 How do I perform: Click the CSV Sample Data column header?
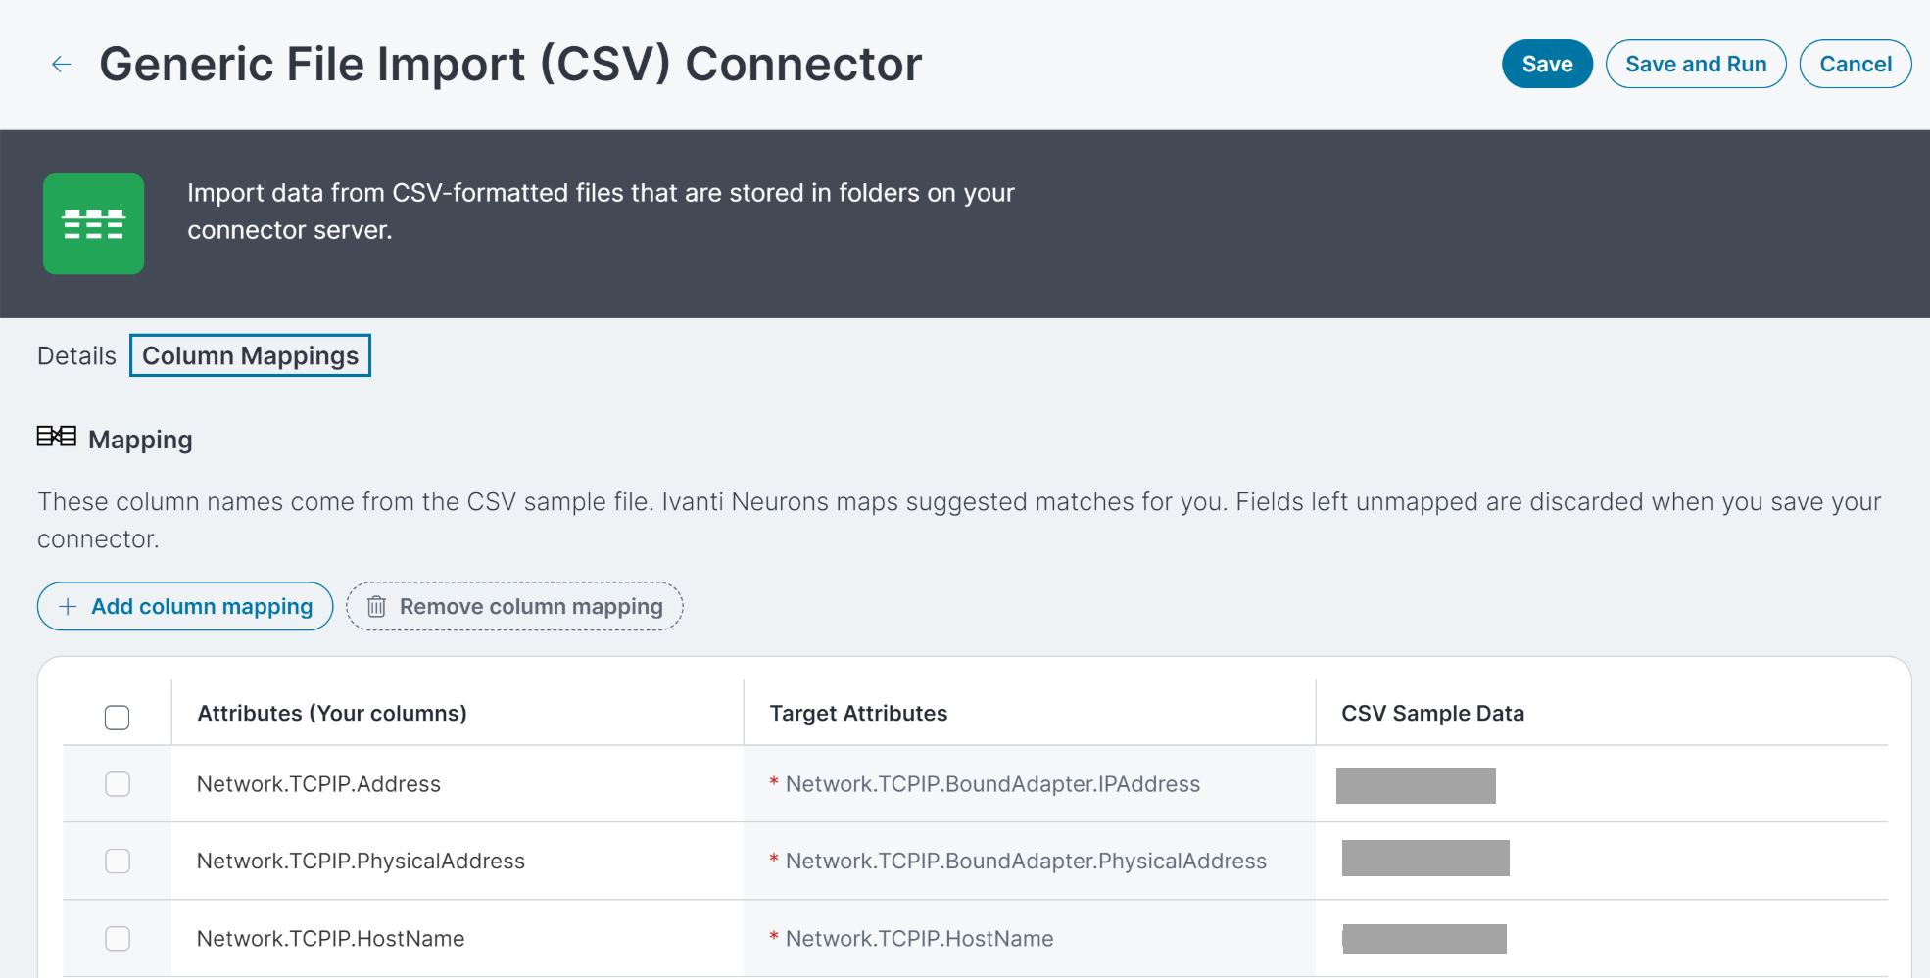pyautogui.click(x=1432, y=714)
